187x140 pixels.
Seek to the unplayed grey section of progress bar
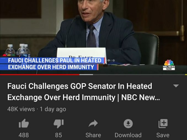click(x=140, y=75)
